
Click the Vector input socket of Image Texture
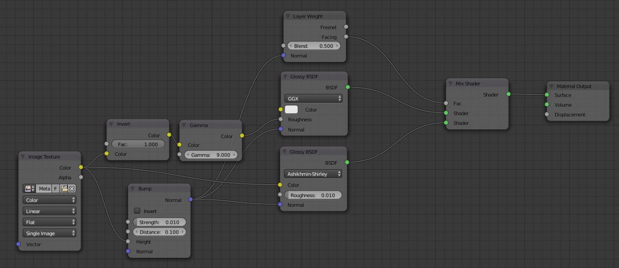(x=18, y=244)
